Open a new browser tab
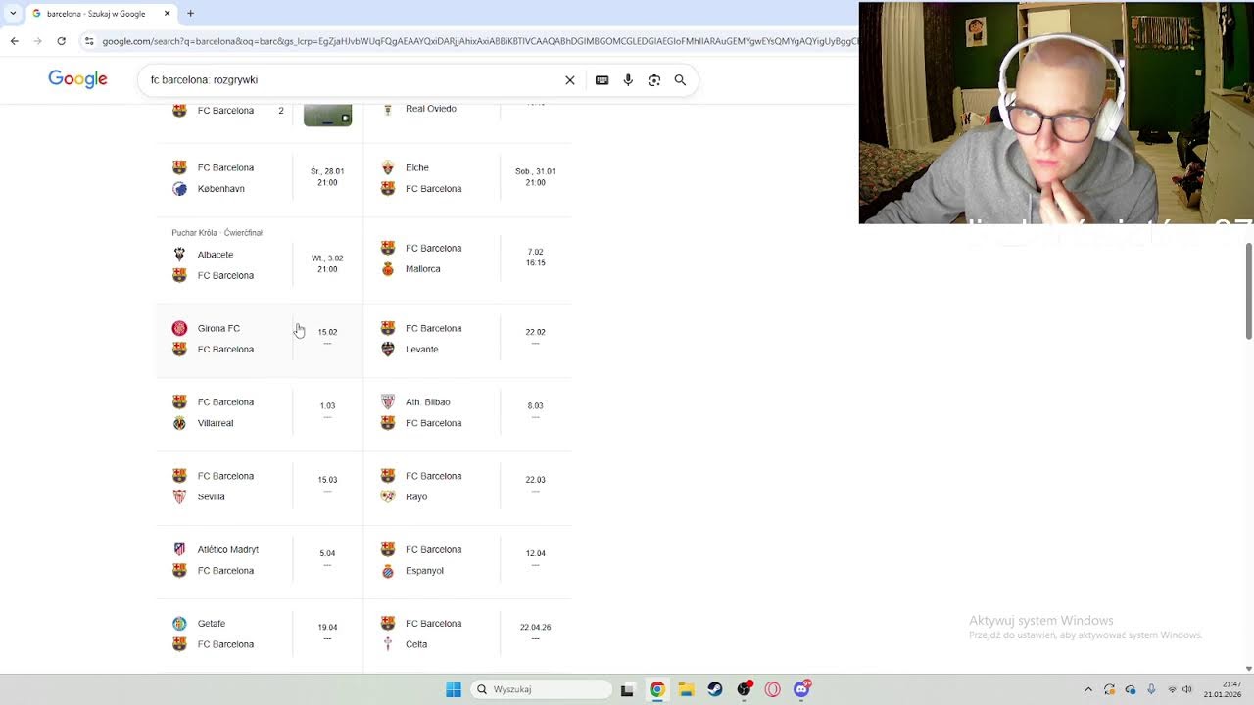 click(190, 14)
